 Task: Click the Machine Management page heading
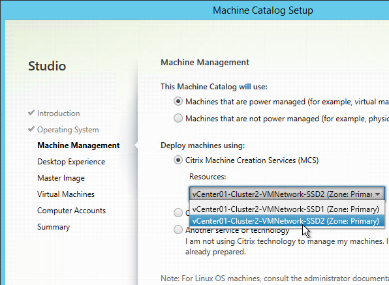205,62
